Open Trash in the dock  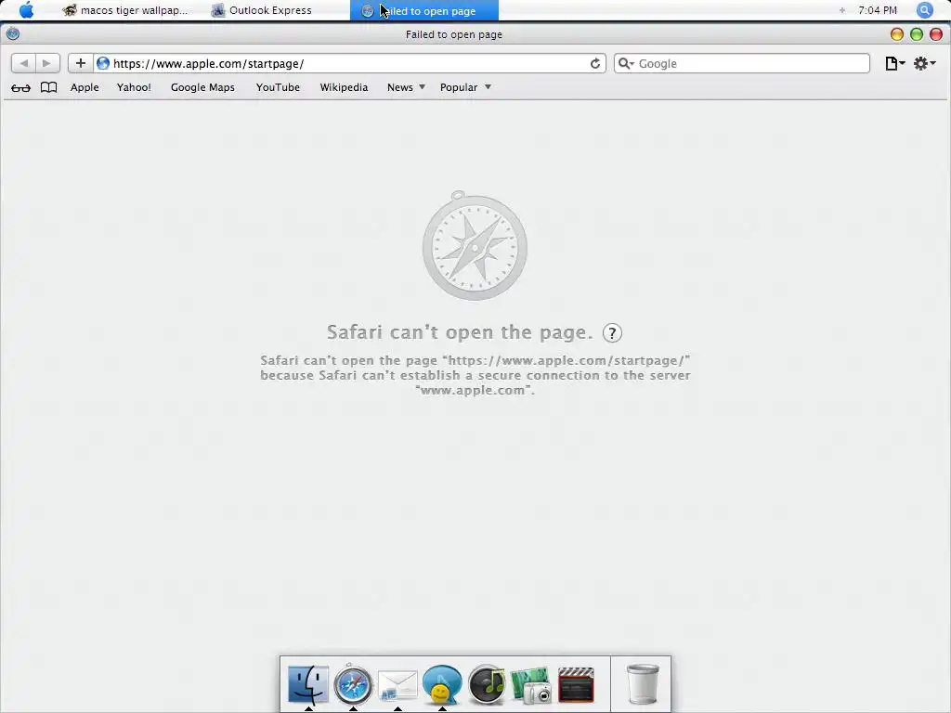[x=643, y=684]
